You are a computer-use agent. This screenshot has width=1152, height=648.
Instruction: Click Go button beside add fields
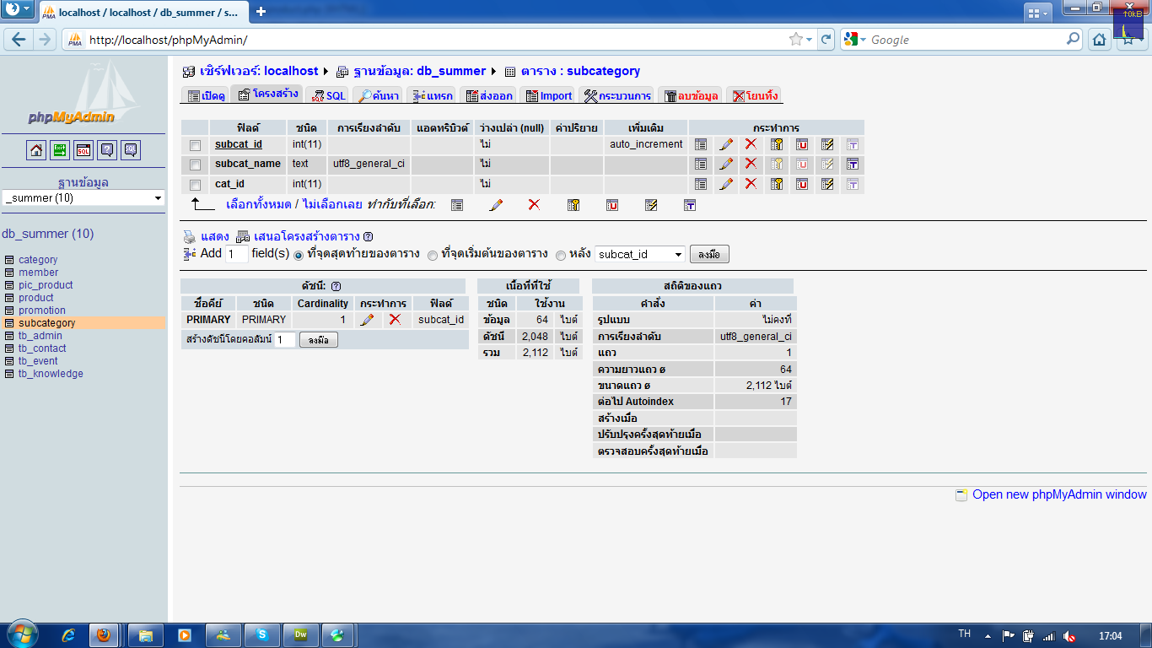tap(709, 254)
